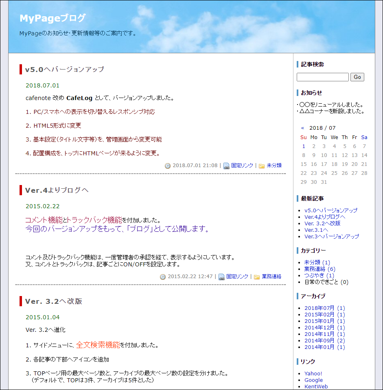Go to previous month in calendar
This screenshot has height=390, width=383.
coord(302,128)
